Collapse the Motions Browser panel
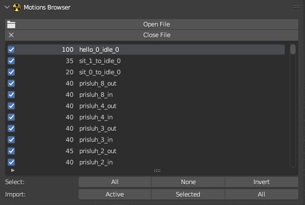Screen dimensions: 305x205 [x=7, y=7]
